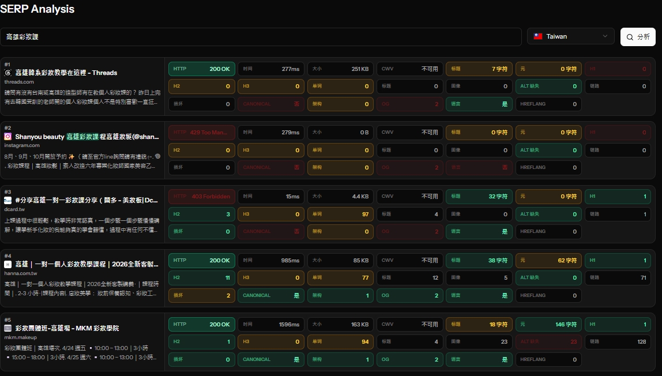
Task: Click the 7 字符 title length cell
Action: [x=479, y=69]
